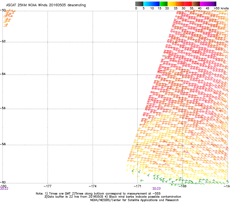Click the legend label '10'

click(152, 8)
